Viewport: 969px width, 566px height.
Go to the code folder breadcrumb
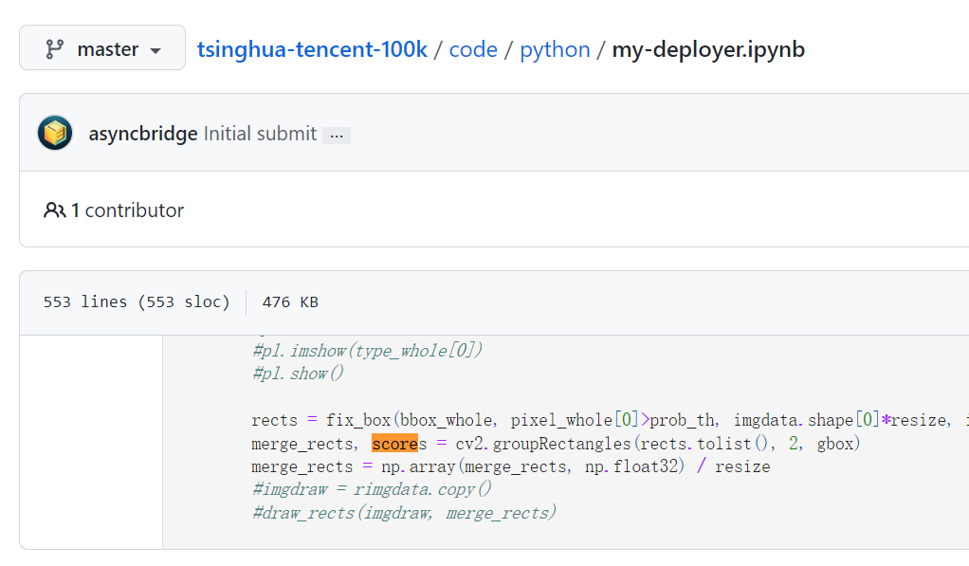click(x=473, y=48)
